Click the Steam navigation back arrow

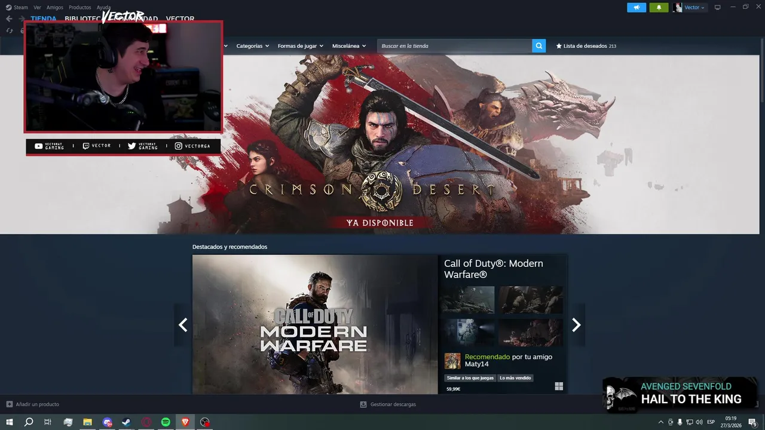[x=9, y=19]
